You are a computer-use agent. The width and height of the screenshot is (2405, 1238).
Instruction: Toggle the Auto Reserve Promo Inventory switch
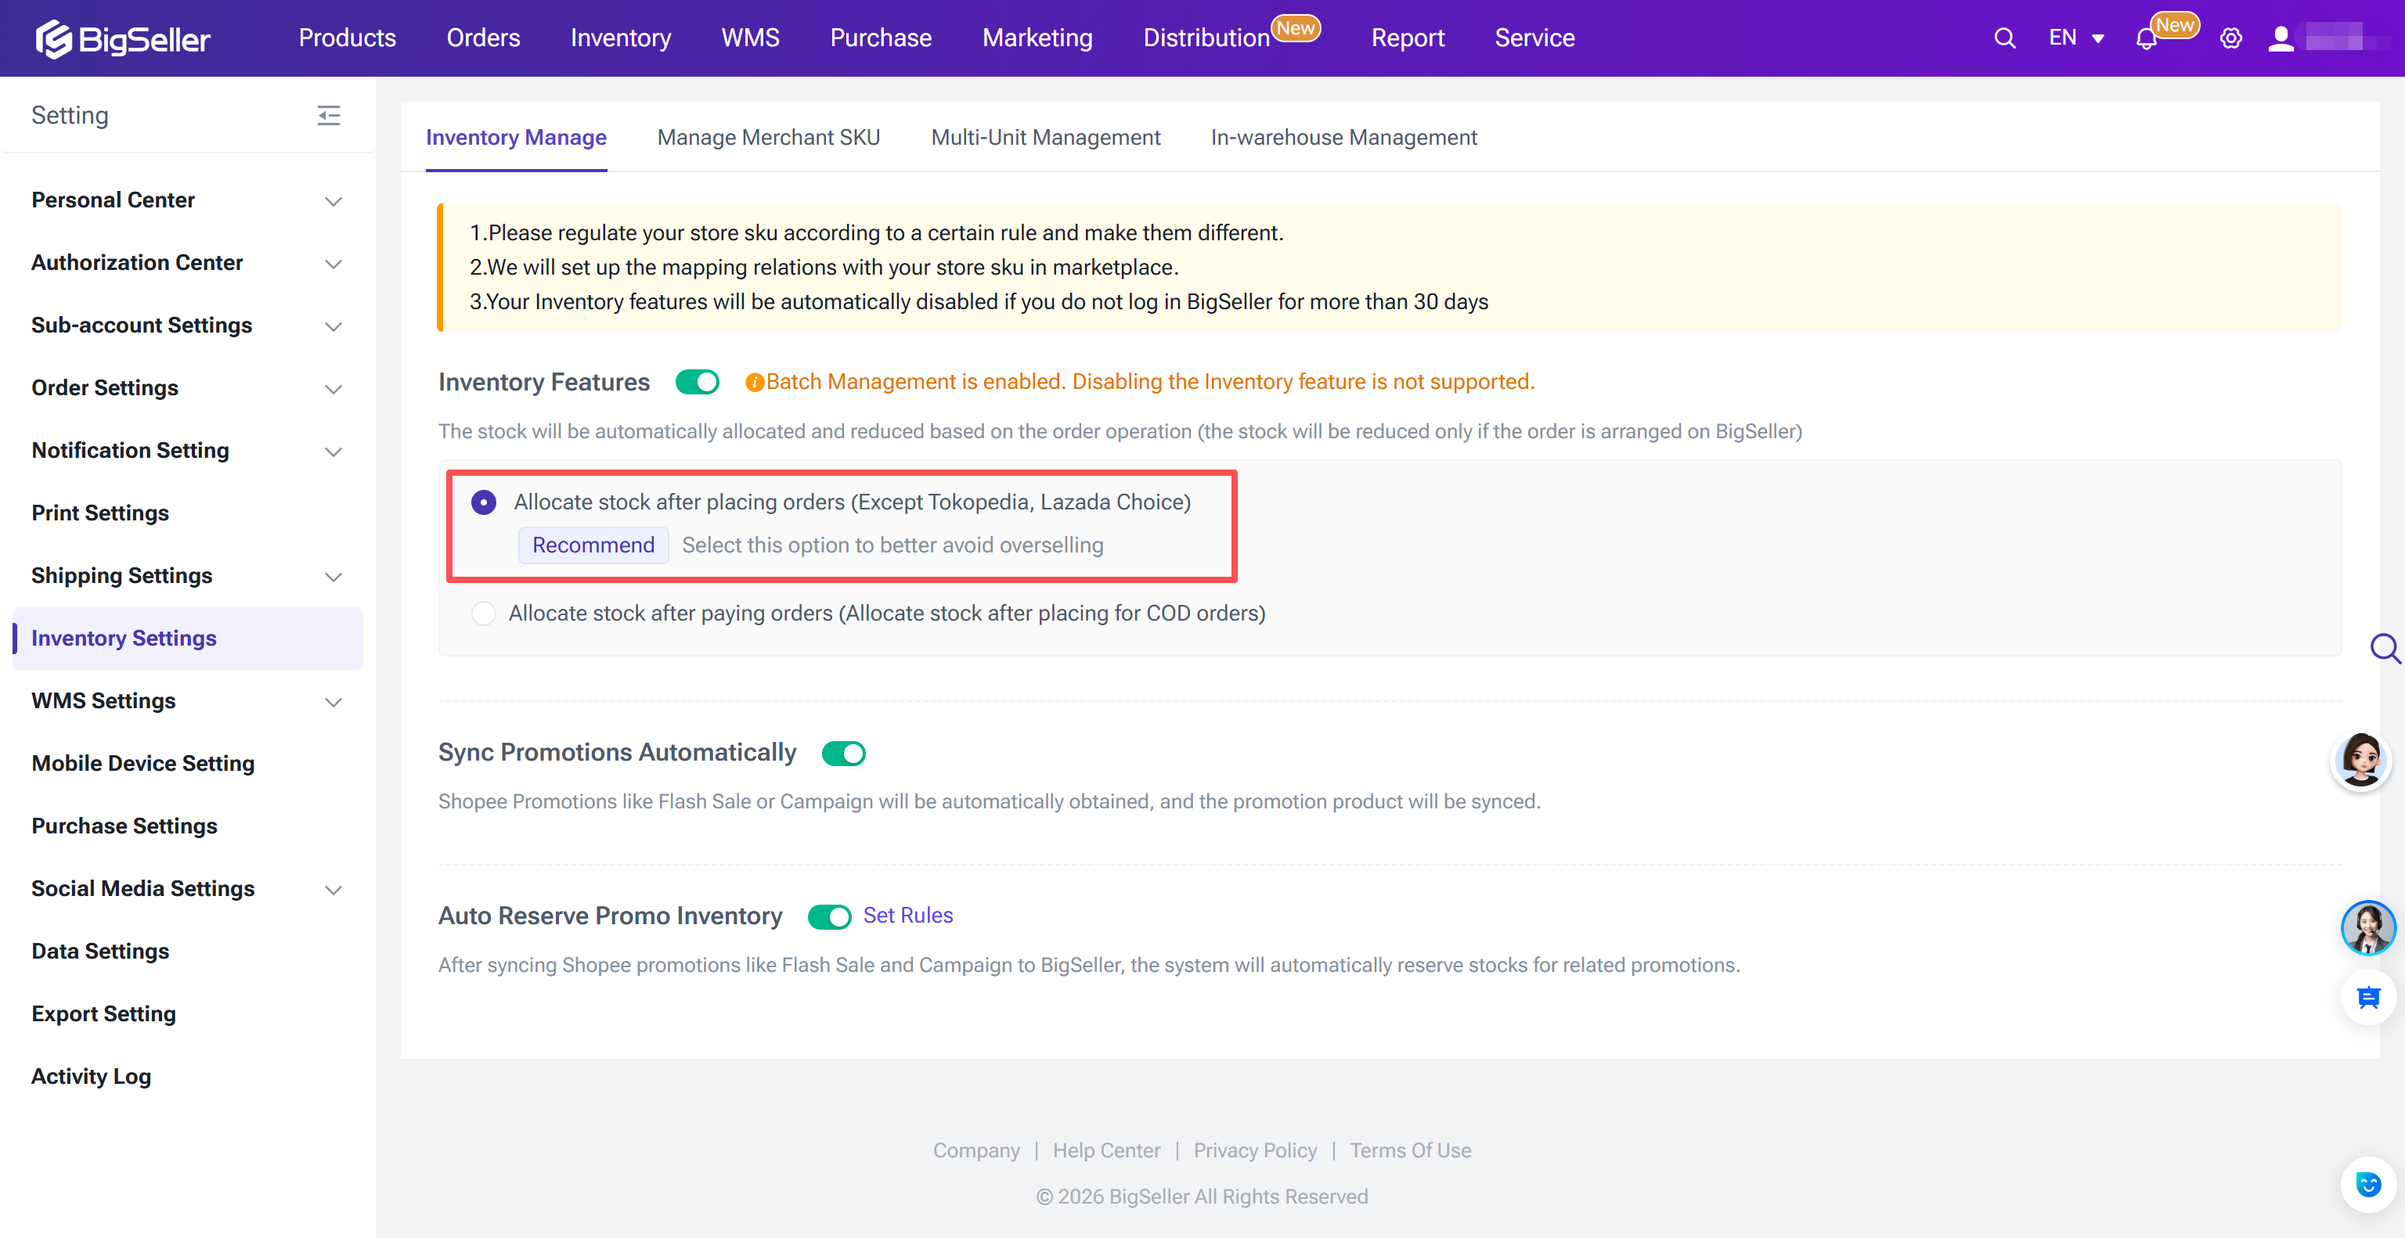pos(829,916)
